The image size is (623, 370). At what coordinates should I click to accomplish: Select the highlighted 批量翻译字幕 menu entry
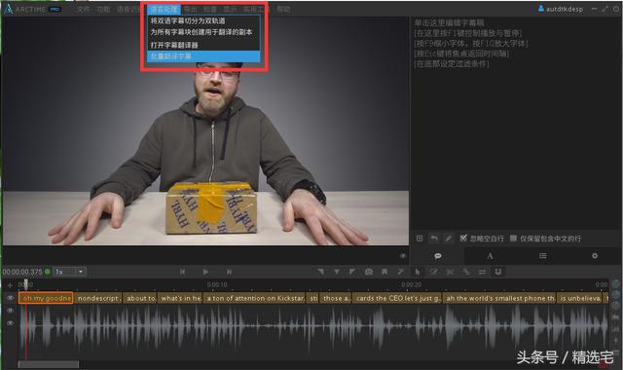coord(203,56)
